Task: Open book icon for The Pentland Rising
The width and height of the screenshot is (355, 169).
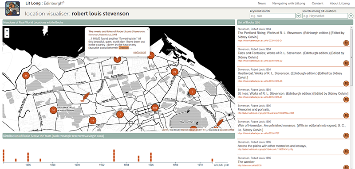Action: (346, 43)
